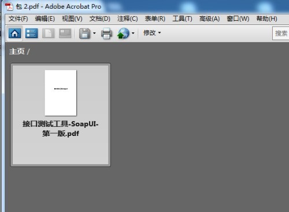Open the 文档(D) menu
The height and width of the screenshot is (212, 289).
point(99,19)
